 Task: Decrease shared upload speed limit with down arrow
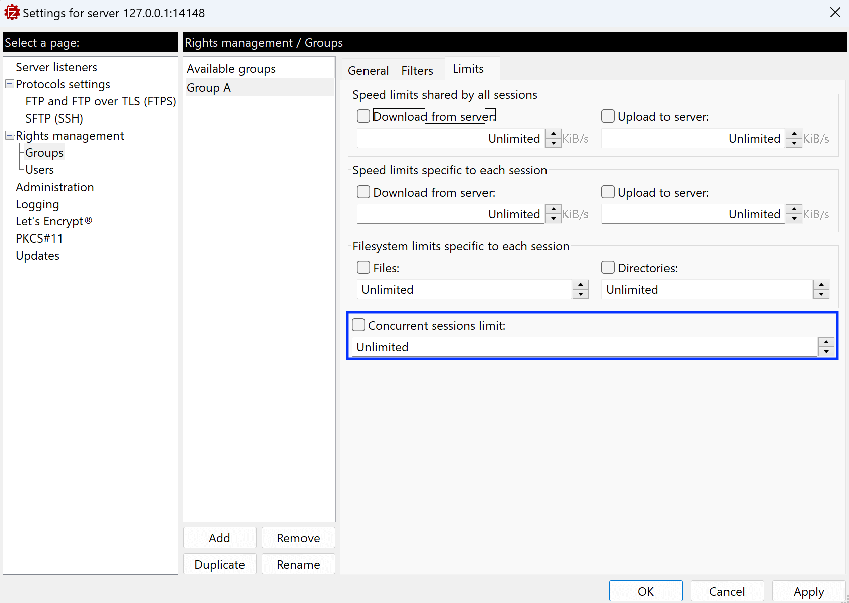[794, 143]
